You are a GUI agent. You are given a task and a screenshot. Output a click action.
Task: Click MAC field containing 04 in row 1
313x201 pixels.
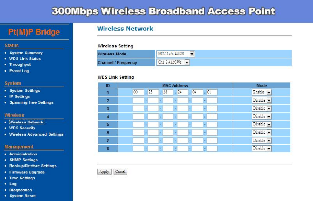pos(197,92)
